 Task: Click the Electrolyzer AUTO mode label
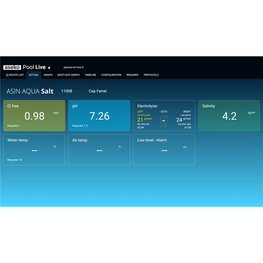(x=164, y=112)
